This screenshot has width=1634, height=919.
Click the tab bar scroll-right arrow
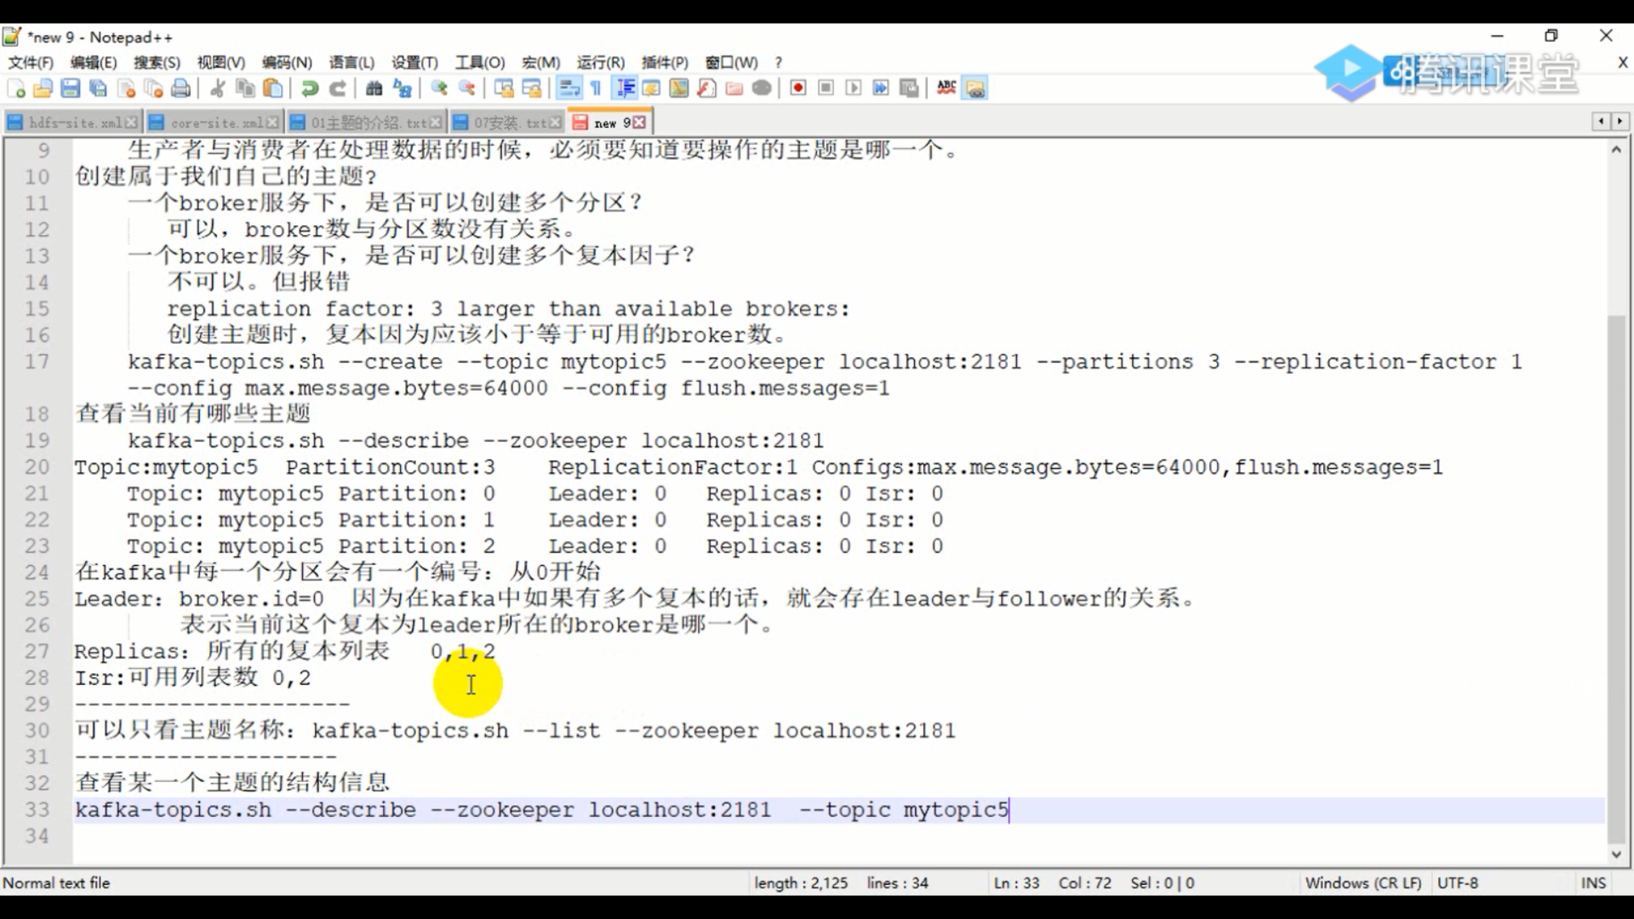1620,122
